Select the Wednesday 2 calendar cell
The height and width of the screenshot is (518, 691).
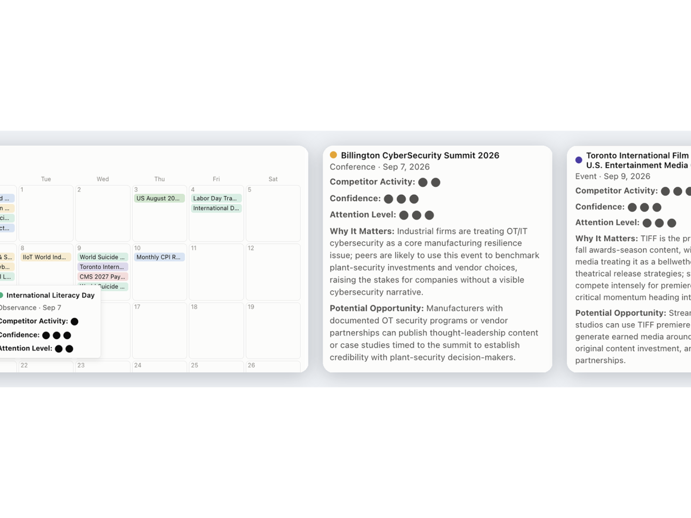point(103,214)
